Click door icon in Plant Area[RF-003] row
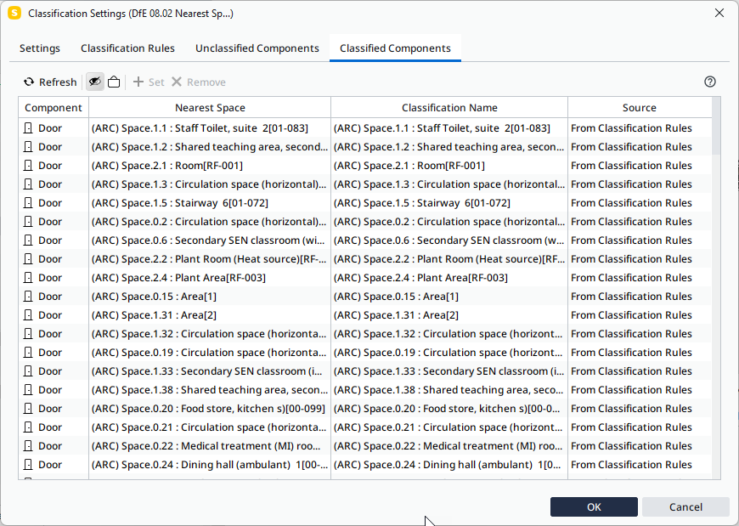The width and height of the screenshot is (739, 526). [28, 278]
